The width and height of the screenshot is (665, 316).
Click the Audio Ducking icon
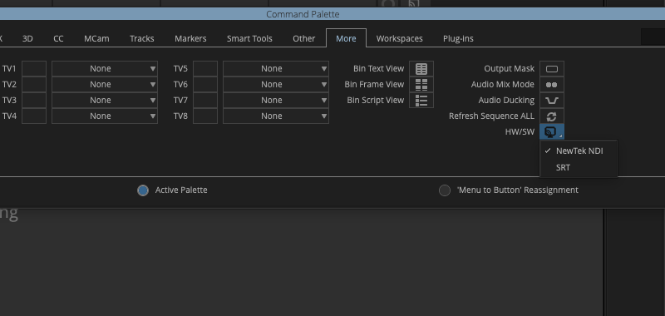tap(552, 100)
